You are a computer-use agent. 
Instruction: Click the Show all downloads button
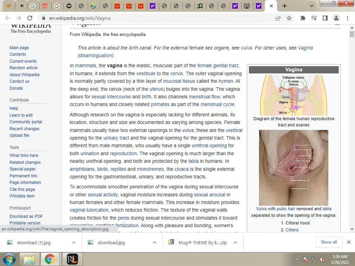click(329, 242)
